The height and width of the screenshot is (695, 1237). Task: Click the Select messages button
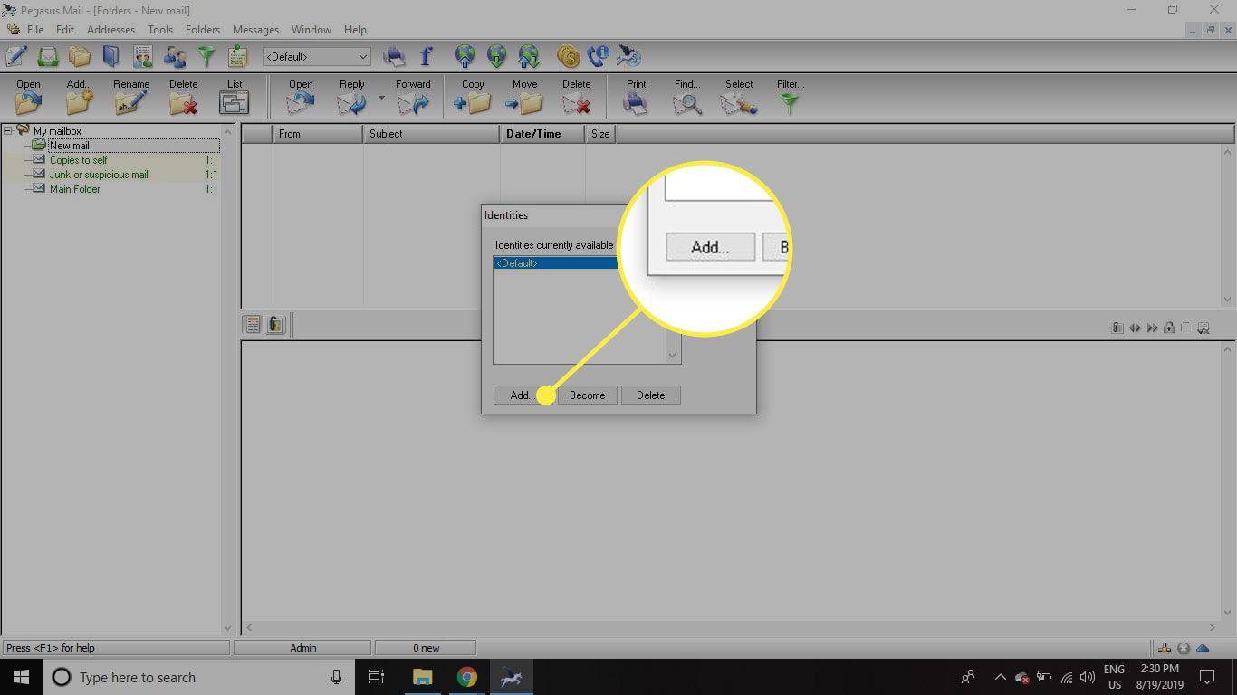click(739, 96)
